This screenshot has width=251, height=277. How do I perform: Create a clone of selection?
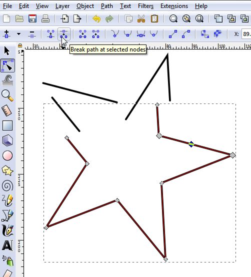click(x=231, y=18)
